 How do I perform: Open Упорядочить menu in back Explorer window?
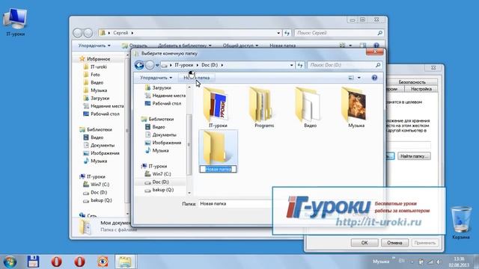click(94, 46)
